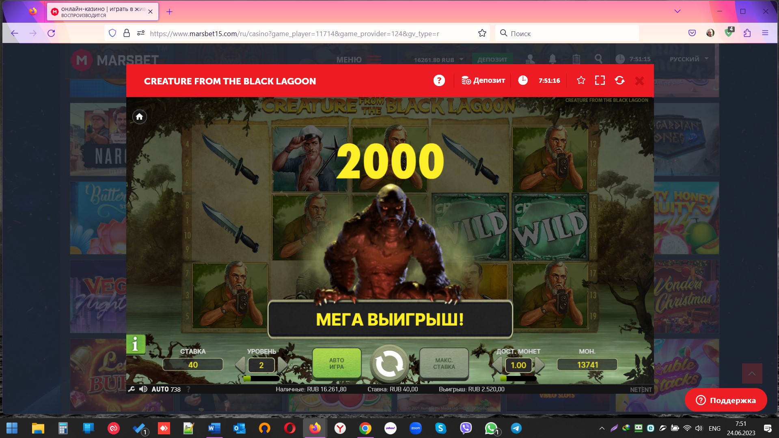Show hidden system tray icons
The image size is (779, 438).
pos(602,428)
